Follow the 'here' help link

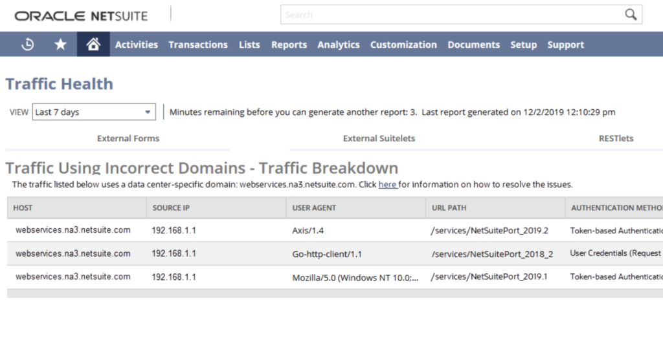click(387, 185)
